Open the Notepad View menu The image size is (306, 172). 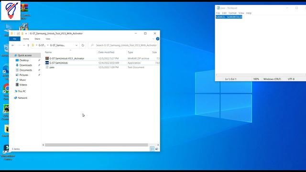[241, 13]
